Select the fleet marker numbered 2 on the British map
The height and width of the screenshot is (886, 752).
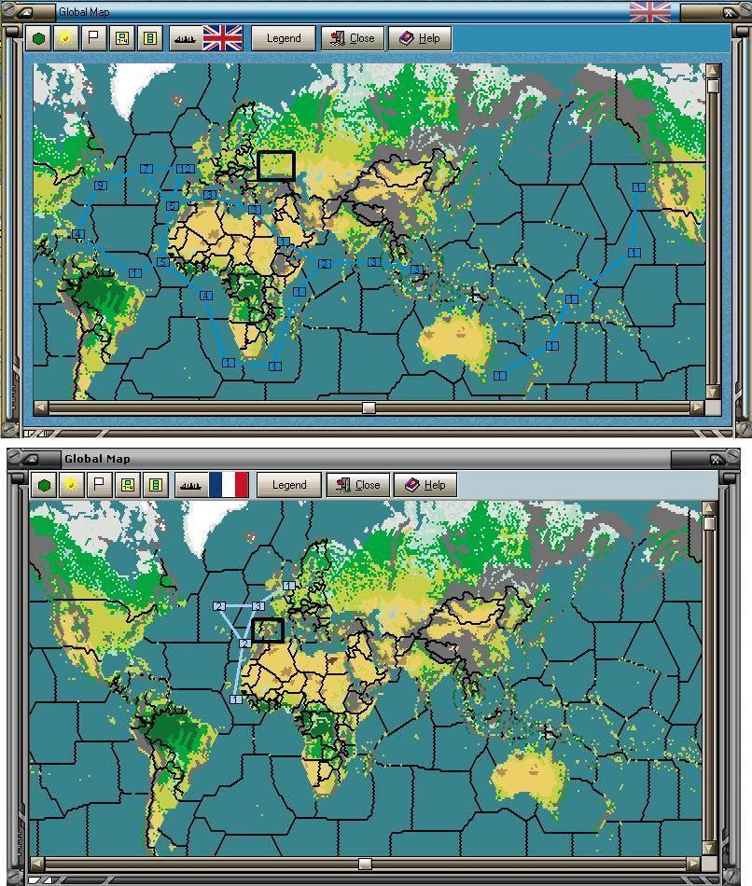[x=324, y=263]
